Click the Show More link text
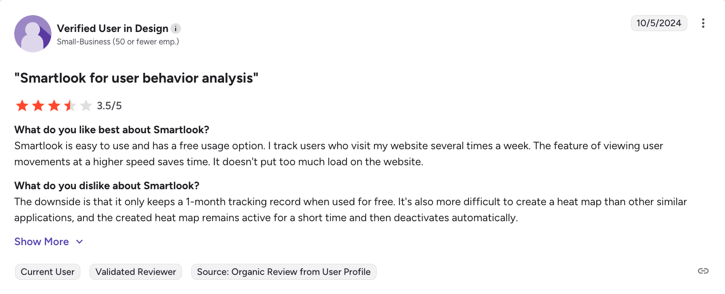This screenshot has width=725, height=294. click(42, 242)
